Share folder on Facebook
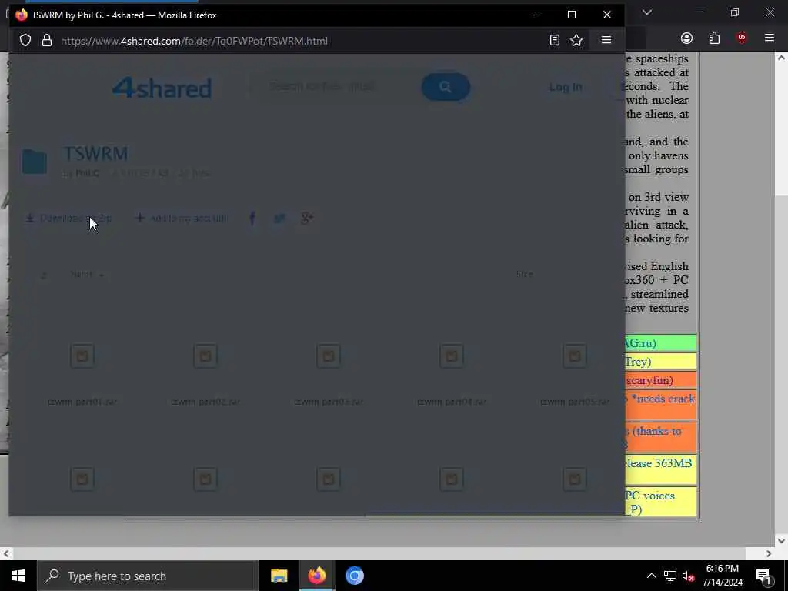 [252, 218]
